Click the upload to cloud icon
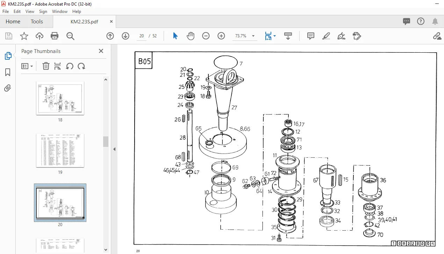The image size is (444, 254). pyautogui.click(x=40, y=36)
